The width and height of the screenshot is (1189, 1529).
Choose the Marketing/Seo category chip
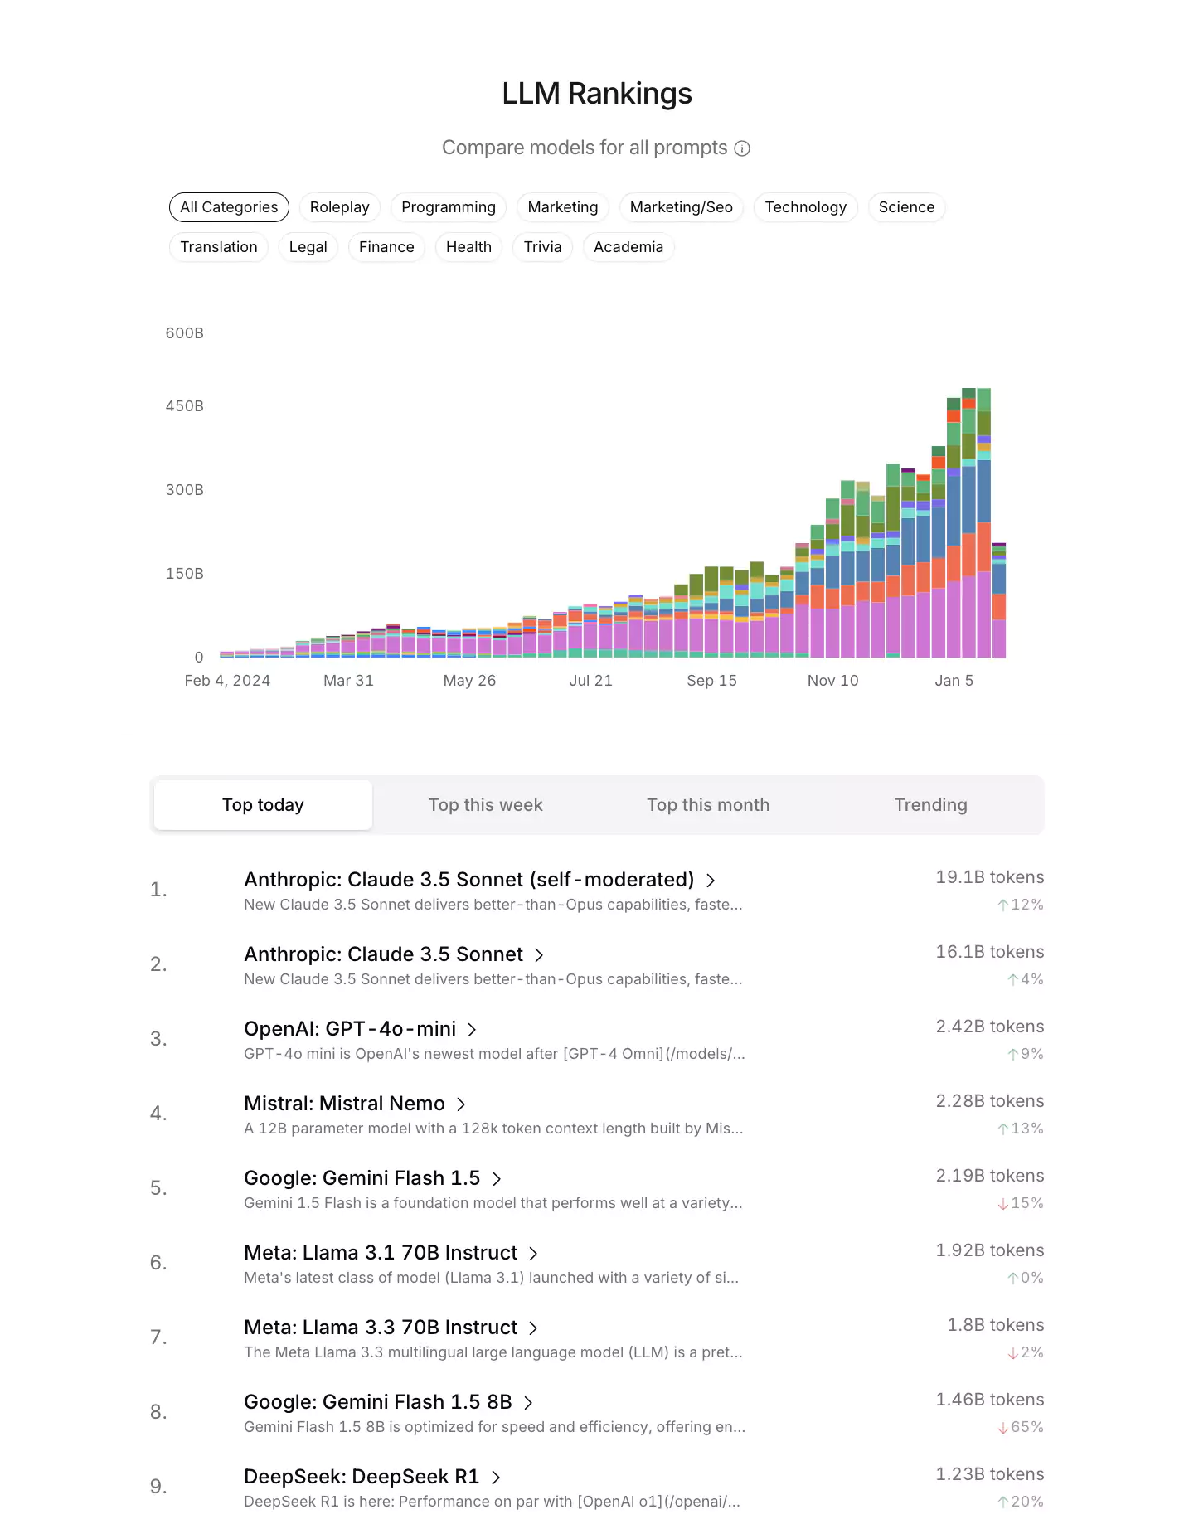(x=682, y=207)
